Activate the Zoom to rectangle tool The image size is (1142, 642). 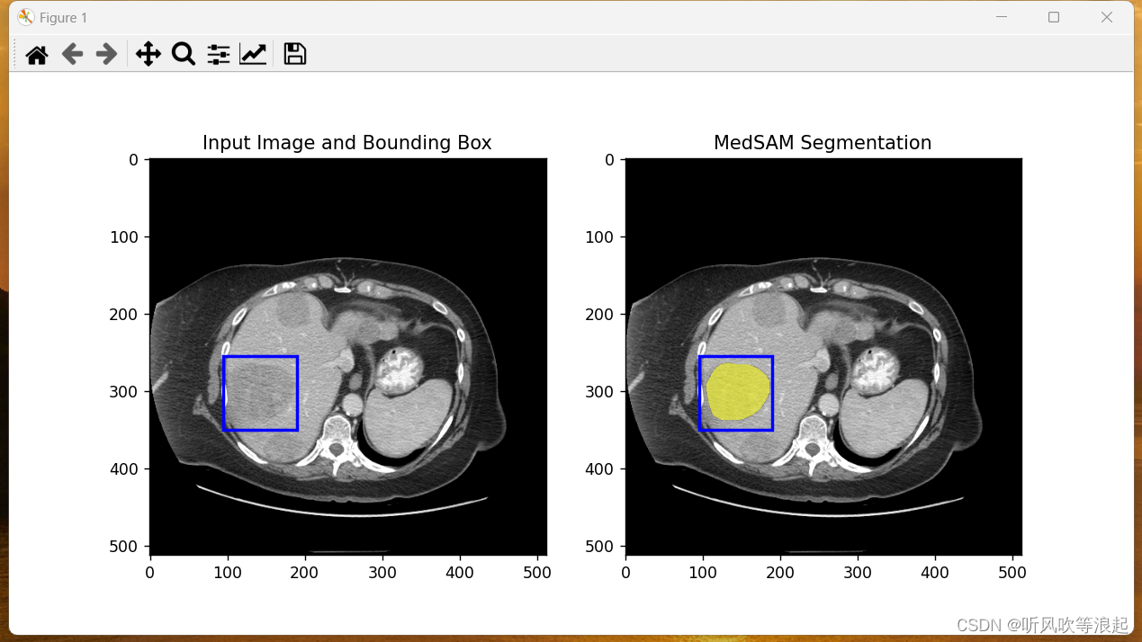184,55
